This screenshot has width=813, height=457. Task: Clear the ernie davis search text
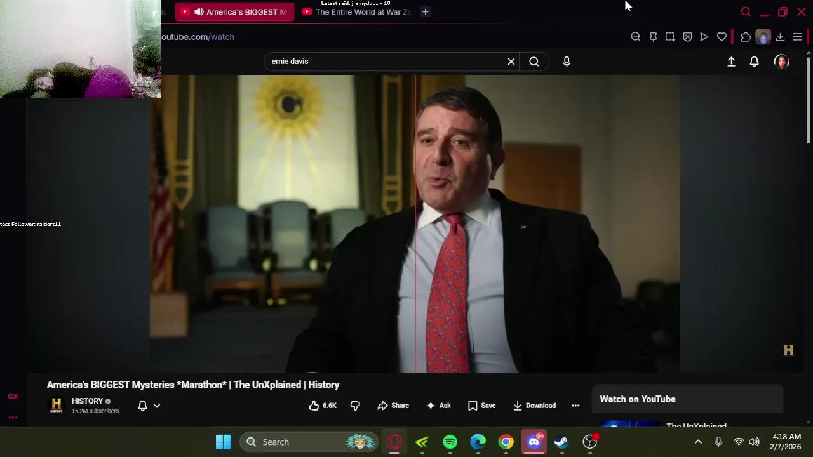click(511, 62)
